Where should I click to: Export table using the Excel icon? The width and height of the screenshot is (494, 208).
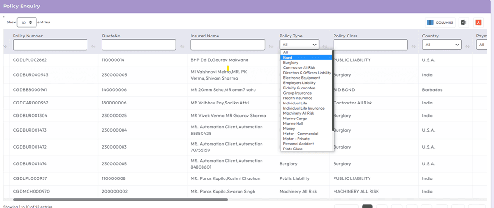(x=464, y=22)
